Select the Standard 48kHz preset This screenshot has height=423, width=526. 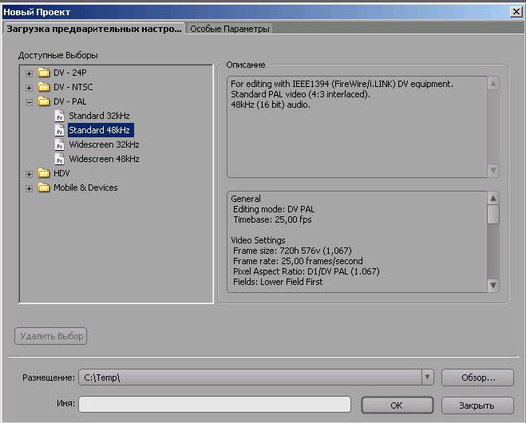coord(101,130)
